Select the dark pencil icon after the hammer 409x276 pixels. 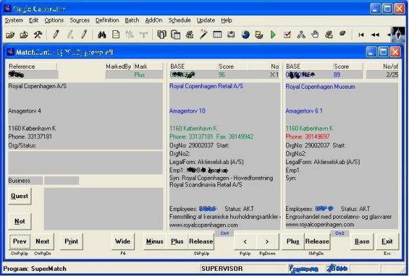55,35
